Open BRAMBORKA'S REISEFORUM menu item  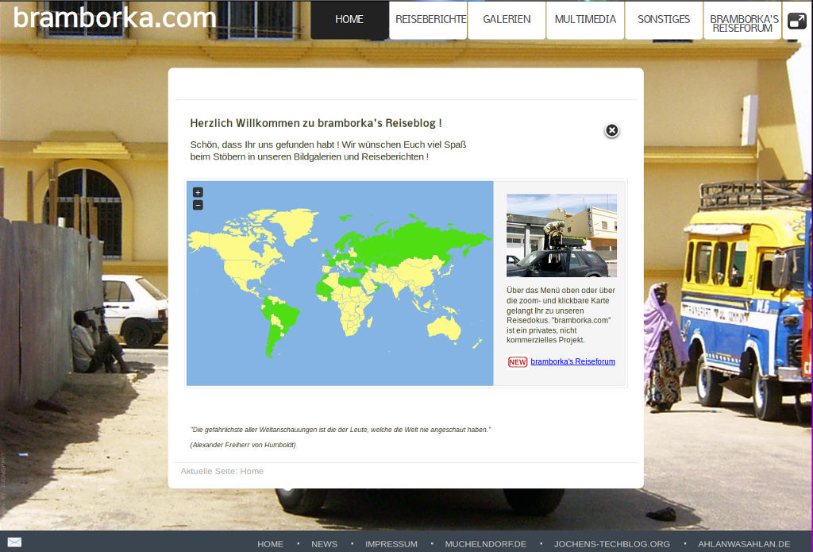743,22
